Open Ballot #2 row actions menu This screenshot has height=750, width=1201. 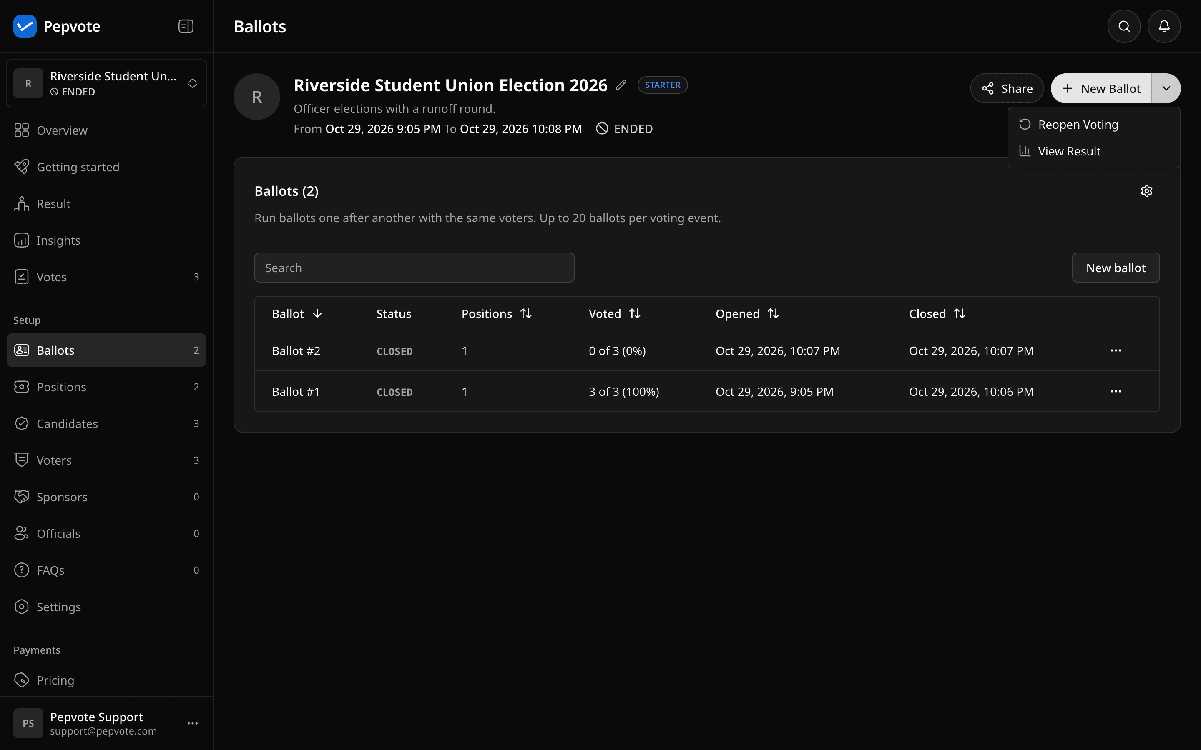click(x=1116, y=351)
